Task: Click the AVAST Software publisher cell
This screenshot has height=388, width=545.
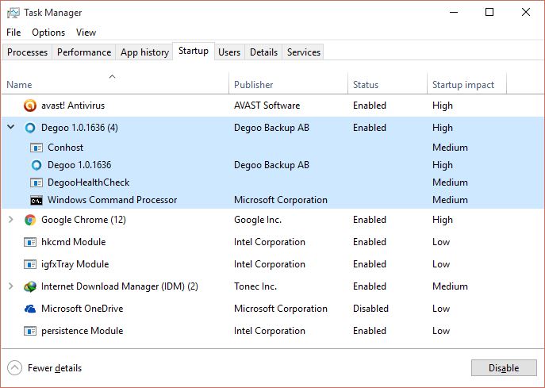Action: coord(267,106)
